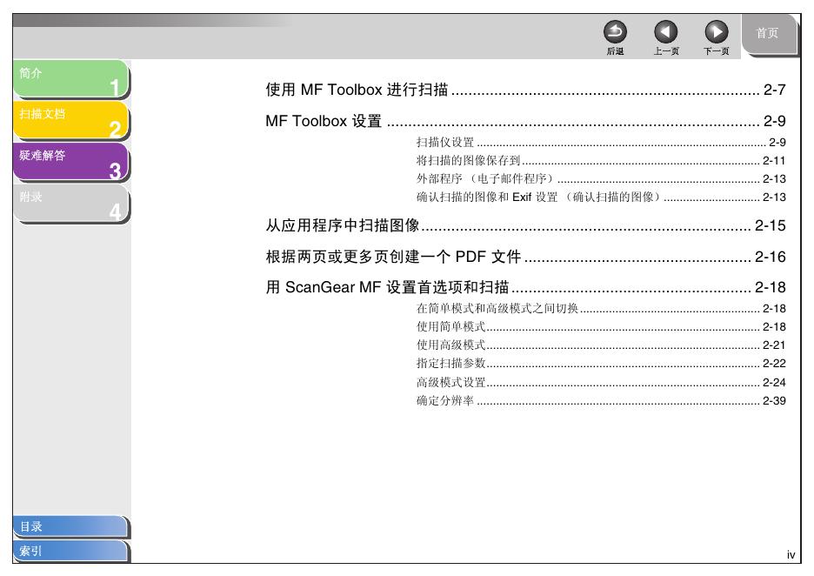
Task: Click page number 2-15
Action: 771,225
